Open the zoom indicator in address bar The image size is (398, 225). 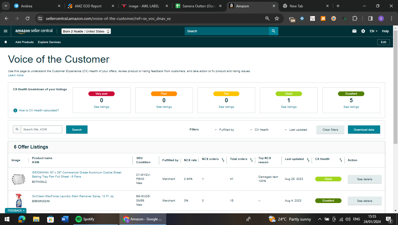[x=267, y=18]
